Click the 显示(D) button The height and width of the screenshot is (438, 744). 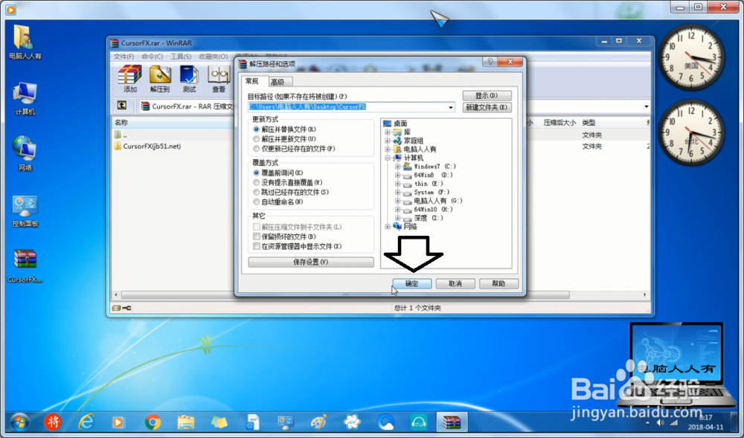pyautogui.click(x=487, y=95)
